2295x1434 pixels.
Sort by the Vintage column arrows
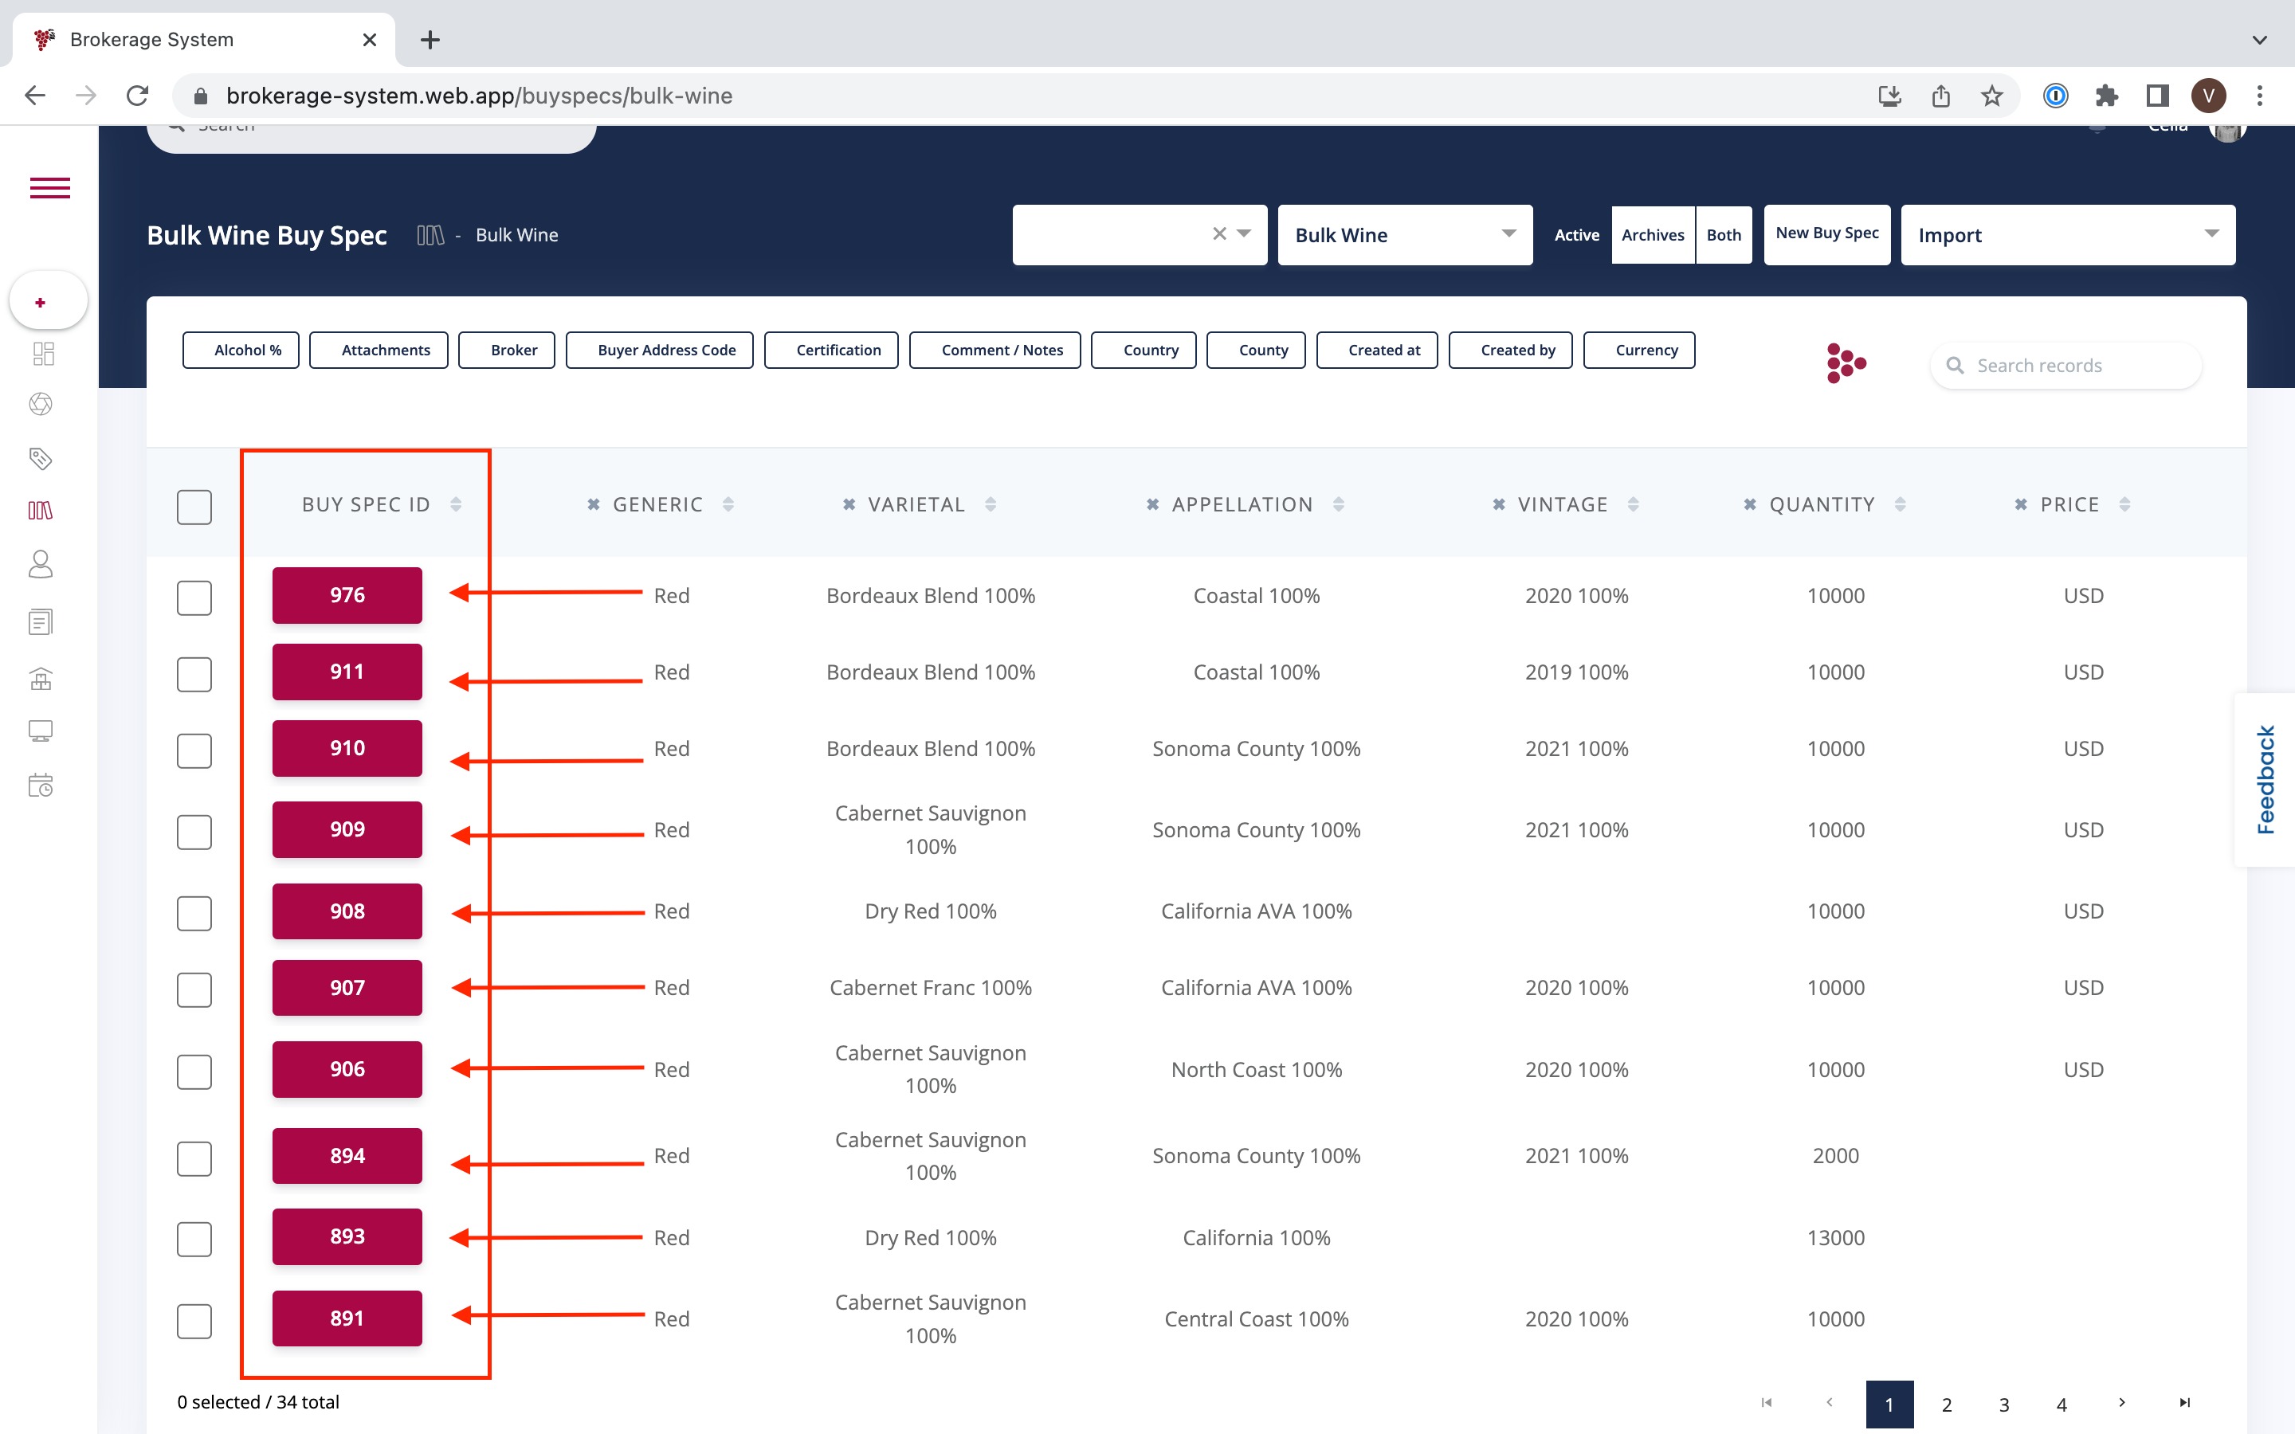1633,504
